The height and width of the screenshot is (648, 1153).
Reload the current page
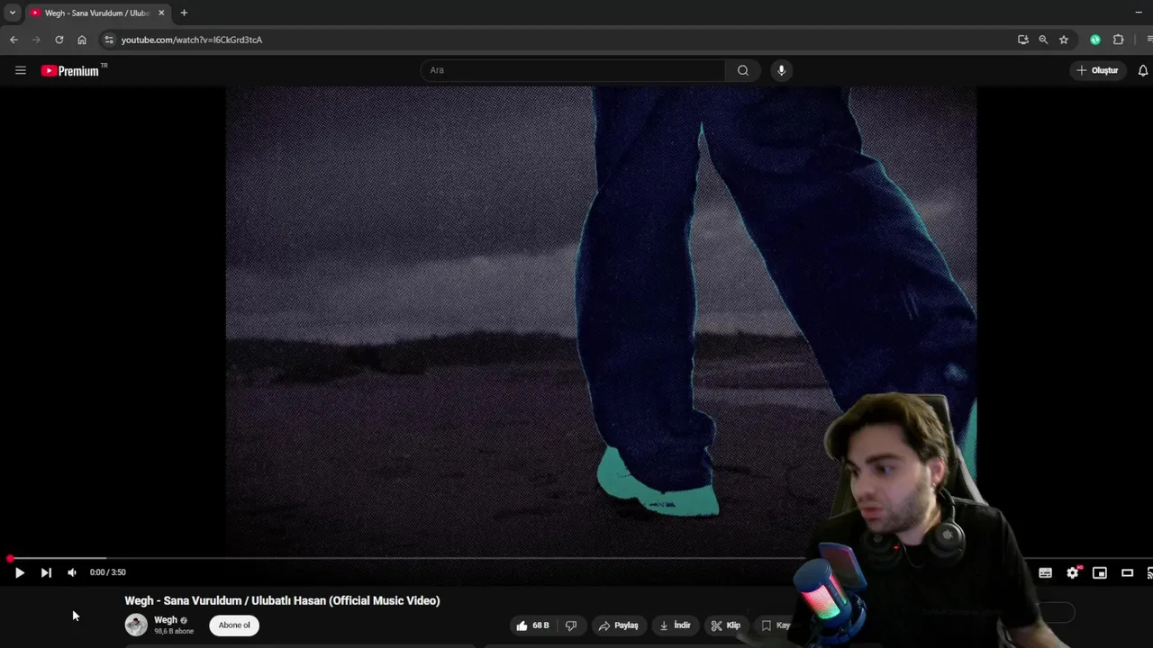(59, 40)
